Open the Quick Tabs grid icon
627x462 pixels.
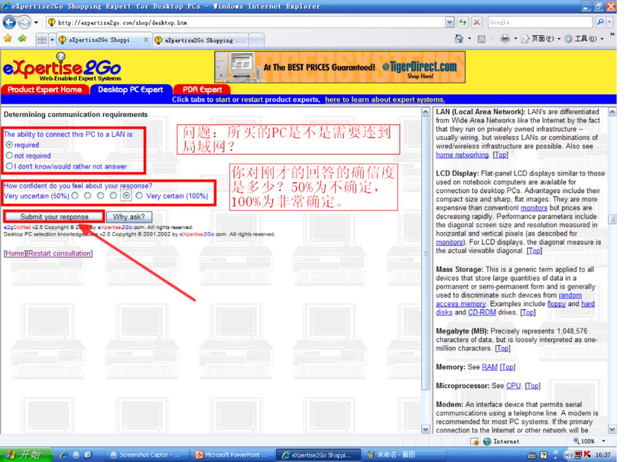coord(42,40)
